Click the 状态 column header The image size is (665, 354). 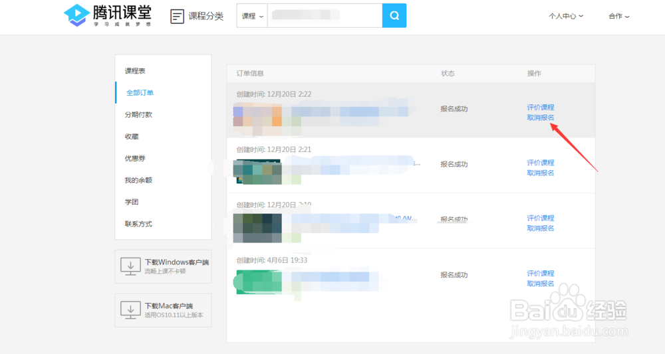click(x=448, y=73)
